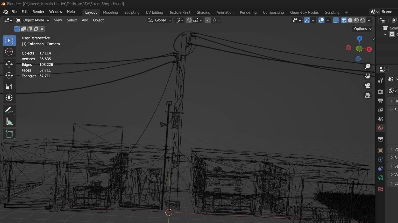Open the Scene properties tab in sidebar
The image size is (398, 223).
pos(380,119)
